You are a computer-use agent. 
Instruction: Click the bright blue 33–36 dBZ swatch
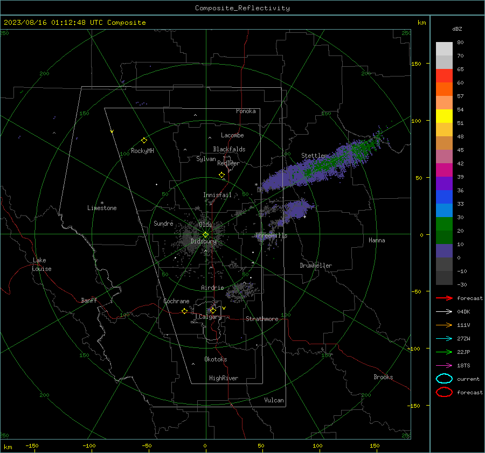(x=444, y=197)
